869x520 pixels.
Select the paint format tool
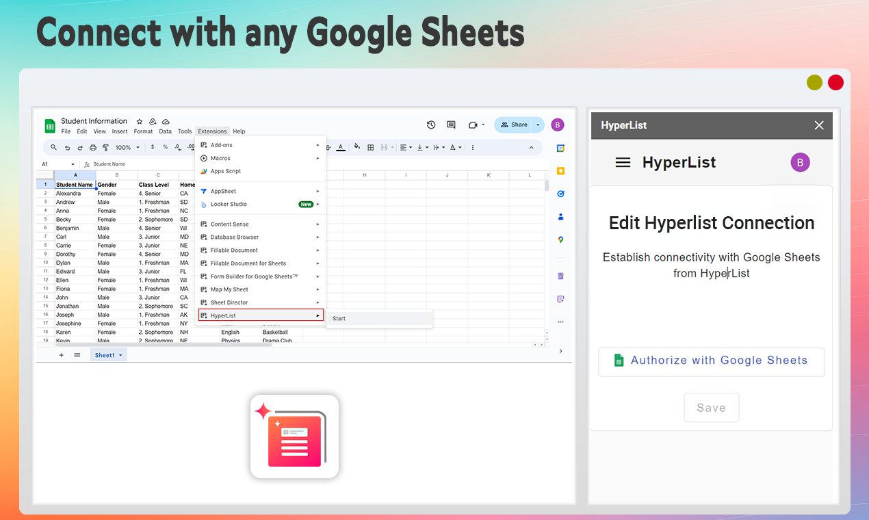[x=105, y=147]
